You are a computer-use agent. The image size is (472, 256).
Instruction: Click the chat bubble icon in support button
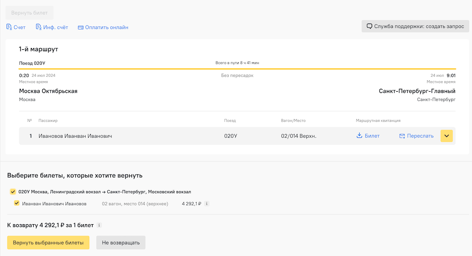point(369,26)
